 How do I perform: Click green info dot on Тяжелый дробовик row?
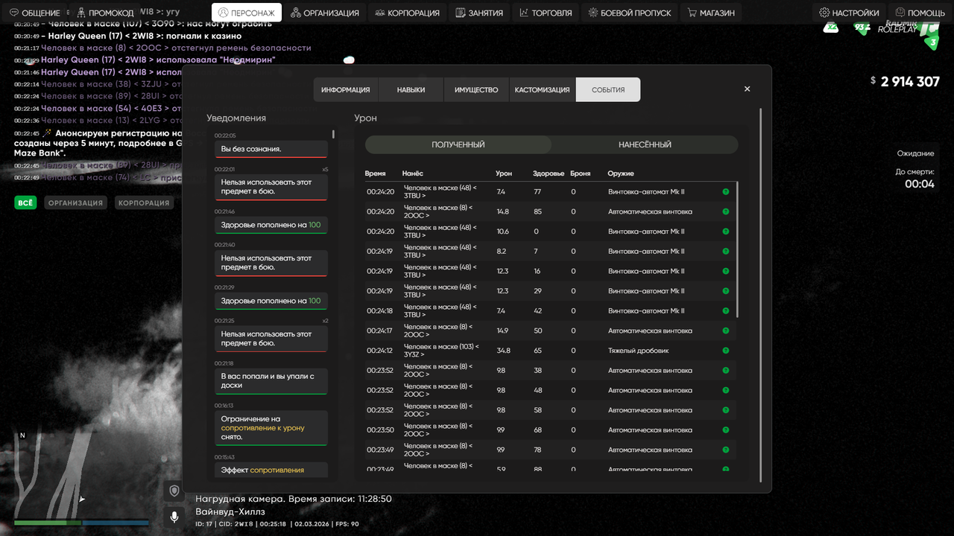[726, 351]
